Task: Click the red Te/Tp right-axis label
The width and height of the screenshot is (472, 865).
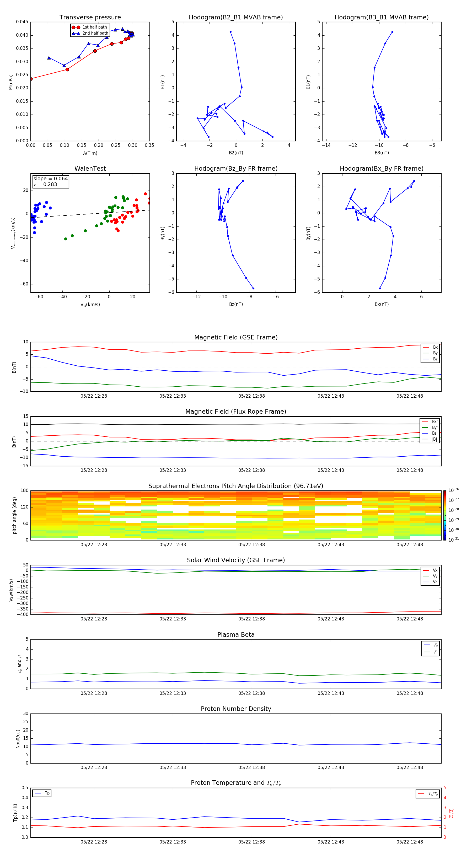Action: click(451, 813)
